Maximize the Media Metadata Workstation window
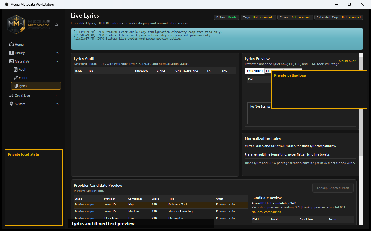The width and height of the screenshot is (371, 231). pyautogui.click(x=349, y=4)
